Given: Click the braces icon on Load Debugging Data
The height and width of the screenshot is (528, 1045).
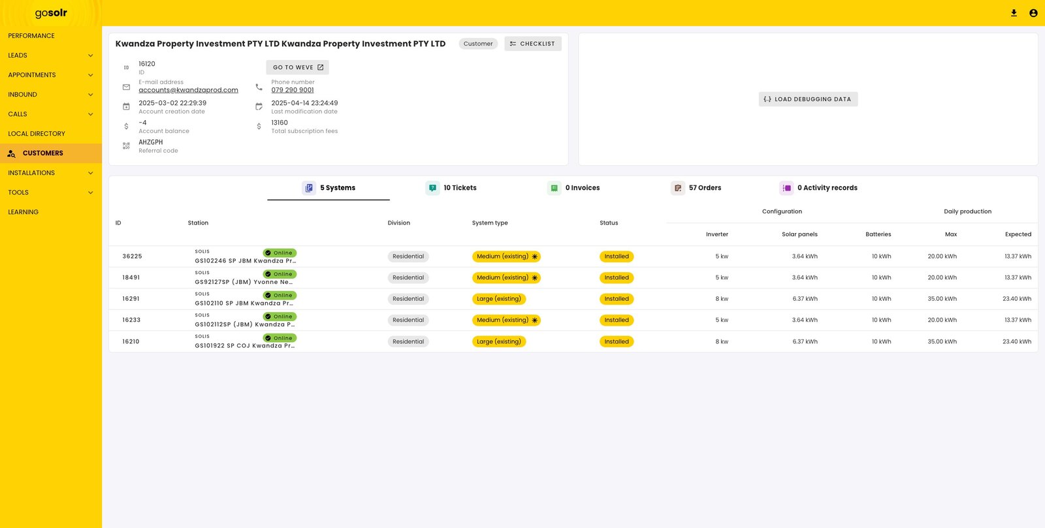Looking at the screenshot, I should [x=767, y=99].
